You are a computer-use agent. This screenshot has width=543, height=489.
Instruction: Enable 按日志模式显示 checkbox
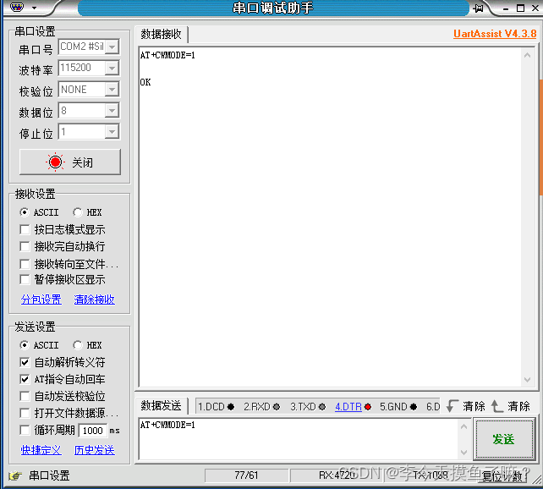pos(25,229)
